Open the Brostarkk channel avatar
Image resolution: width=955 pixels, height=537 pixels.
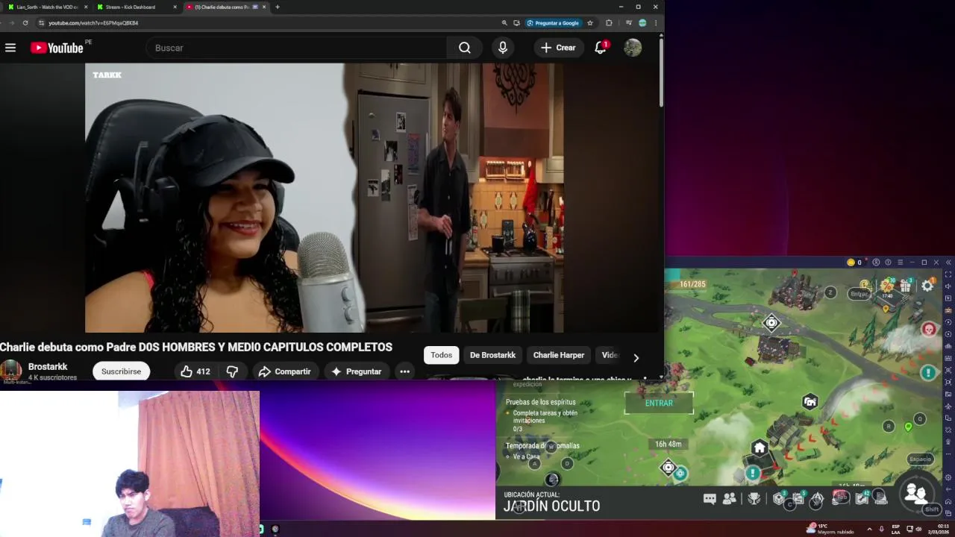[x=10, y=371]
